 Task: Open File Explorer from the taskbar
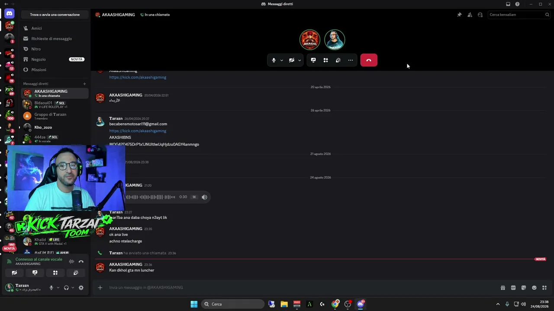284,304
